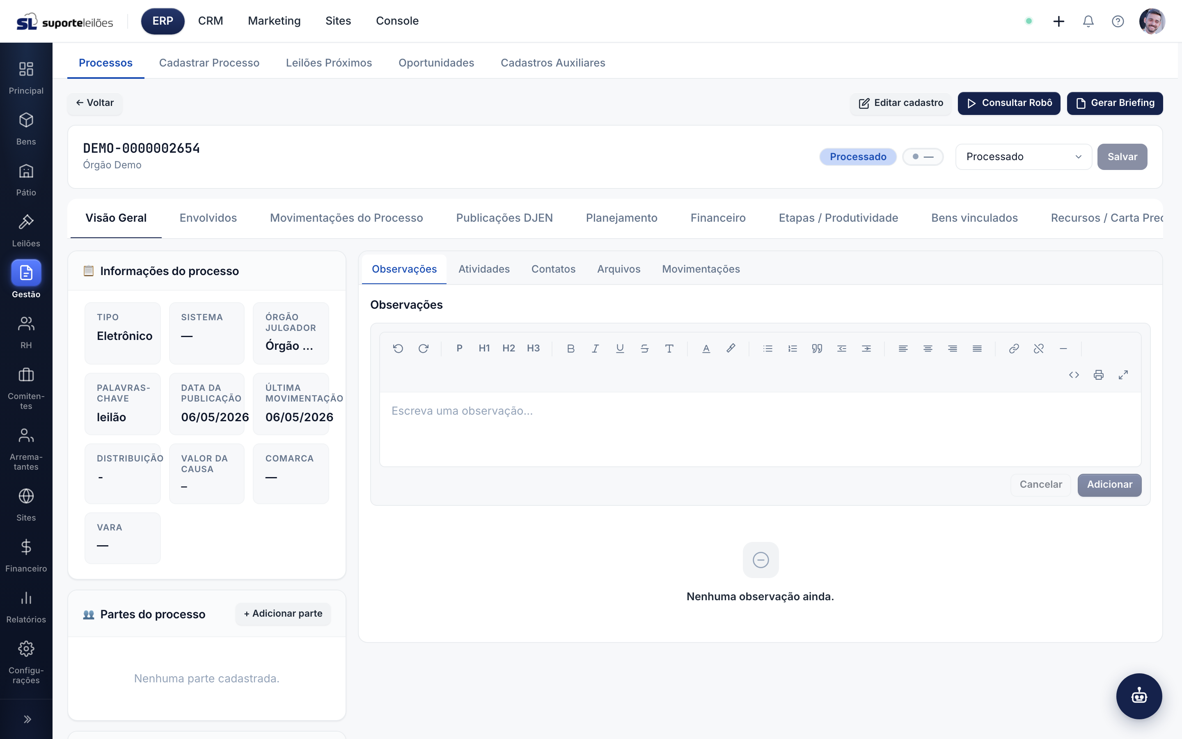Open Comitentes in the sidebar

tap(26, 388)
